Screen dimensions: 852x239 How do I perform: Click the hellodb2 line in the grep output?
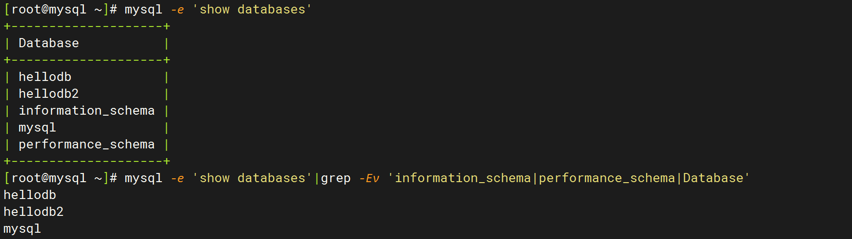34,212
